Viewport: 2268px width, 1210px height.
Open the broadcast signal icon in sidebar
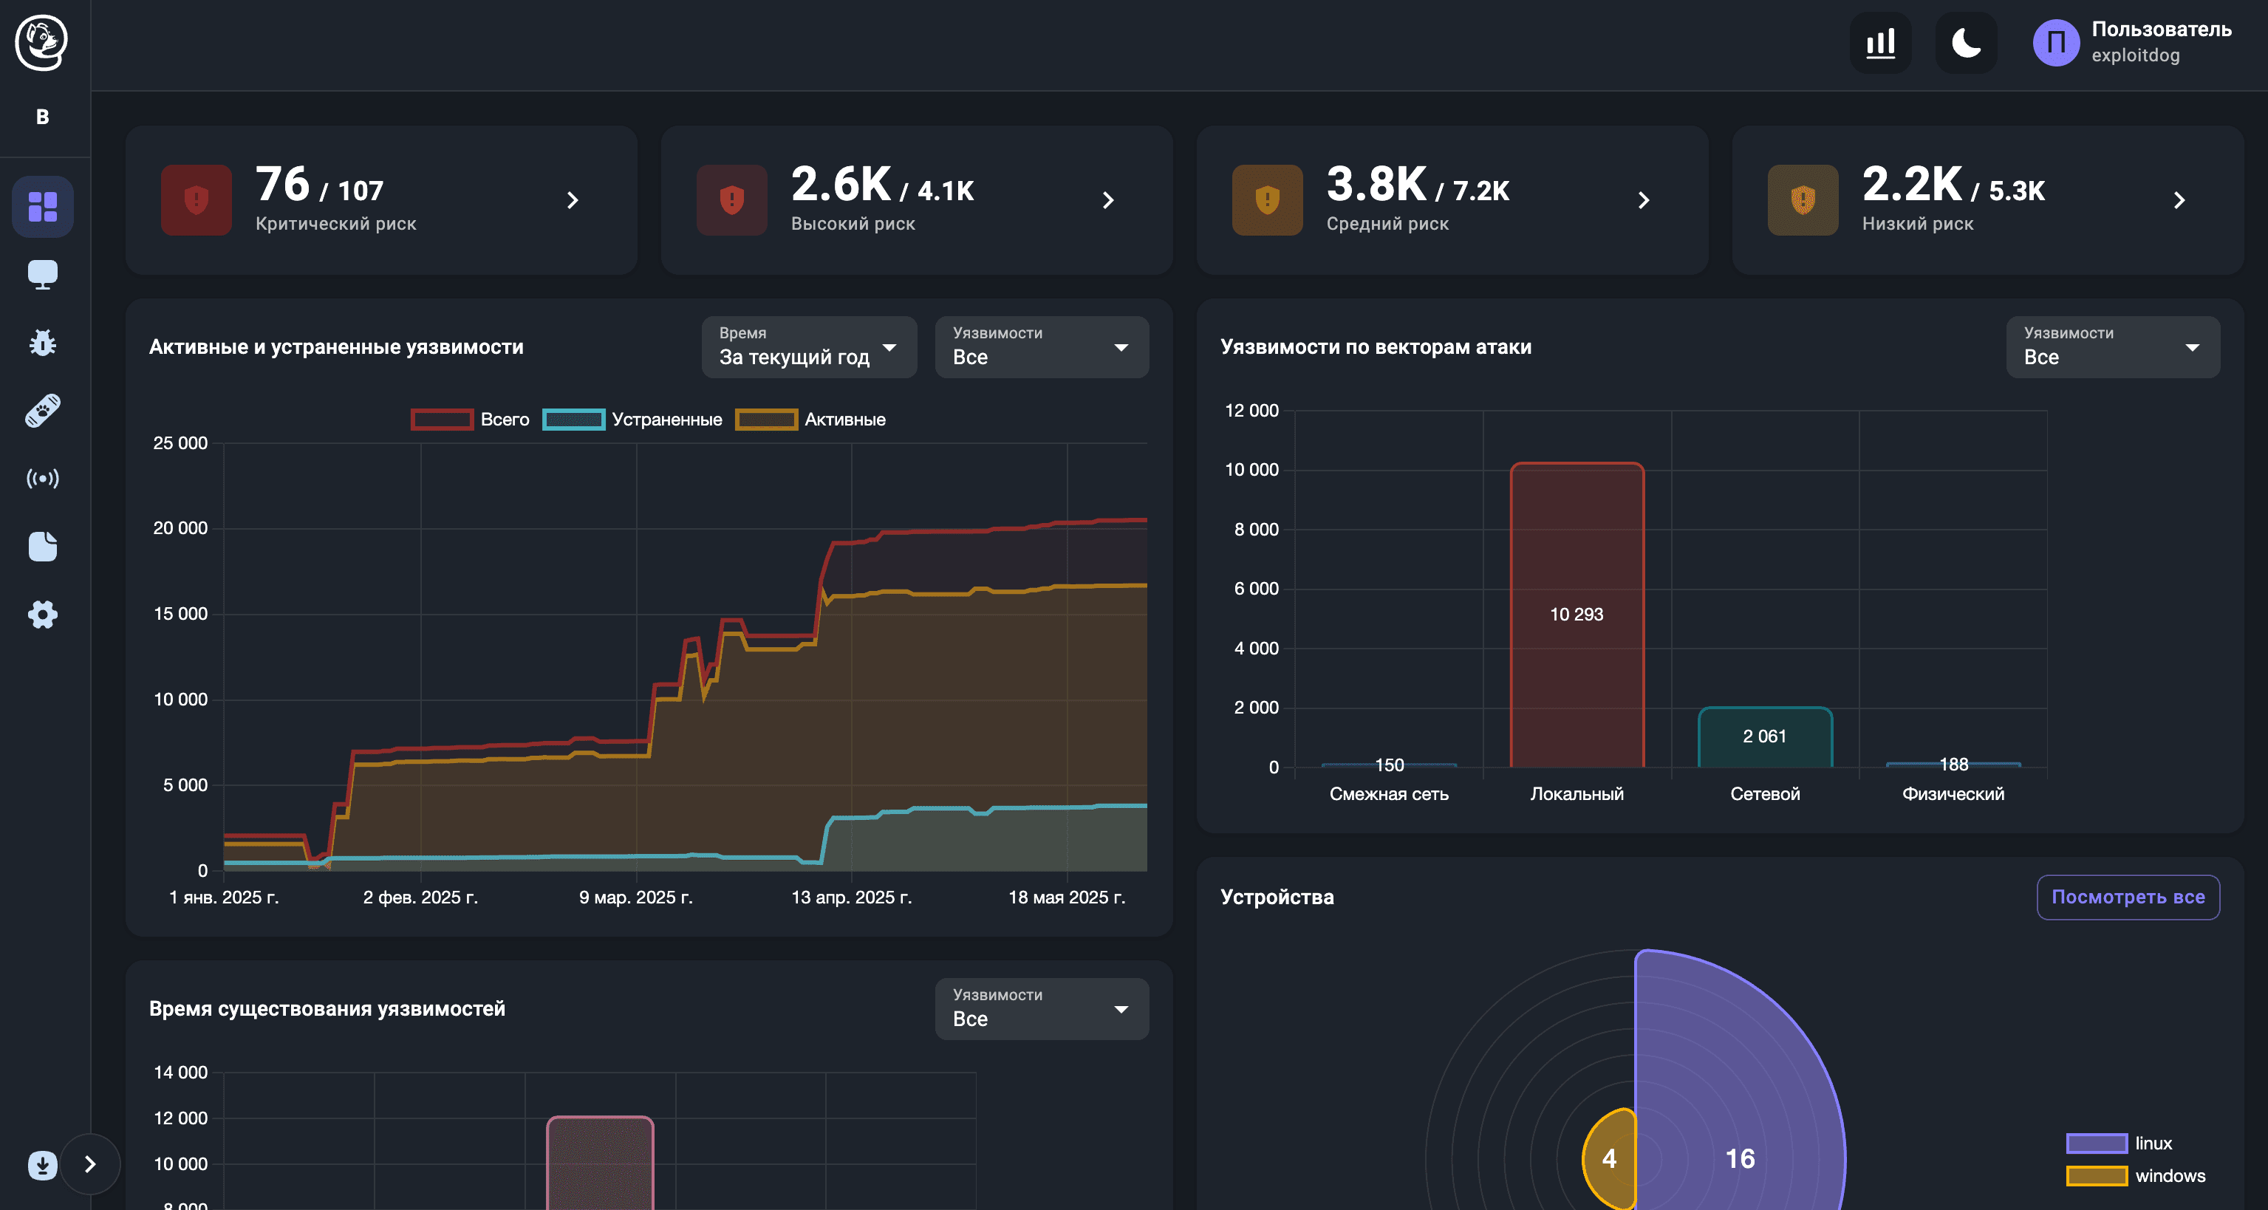coord(42,478)
